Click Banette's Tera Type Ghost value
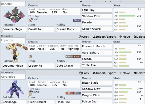The width and height of the screenshot is (145, 104). click(35, 19)
